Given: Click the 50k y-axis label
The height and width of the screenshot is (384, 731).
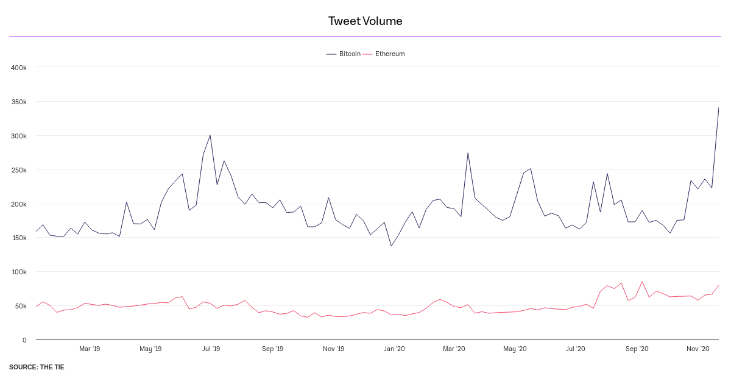Looking at the screenshot, I should pos(19,306).
